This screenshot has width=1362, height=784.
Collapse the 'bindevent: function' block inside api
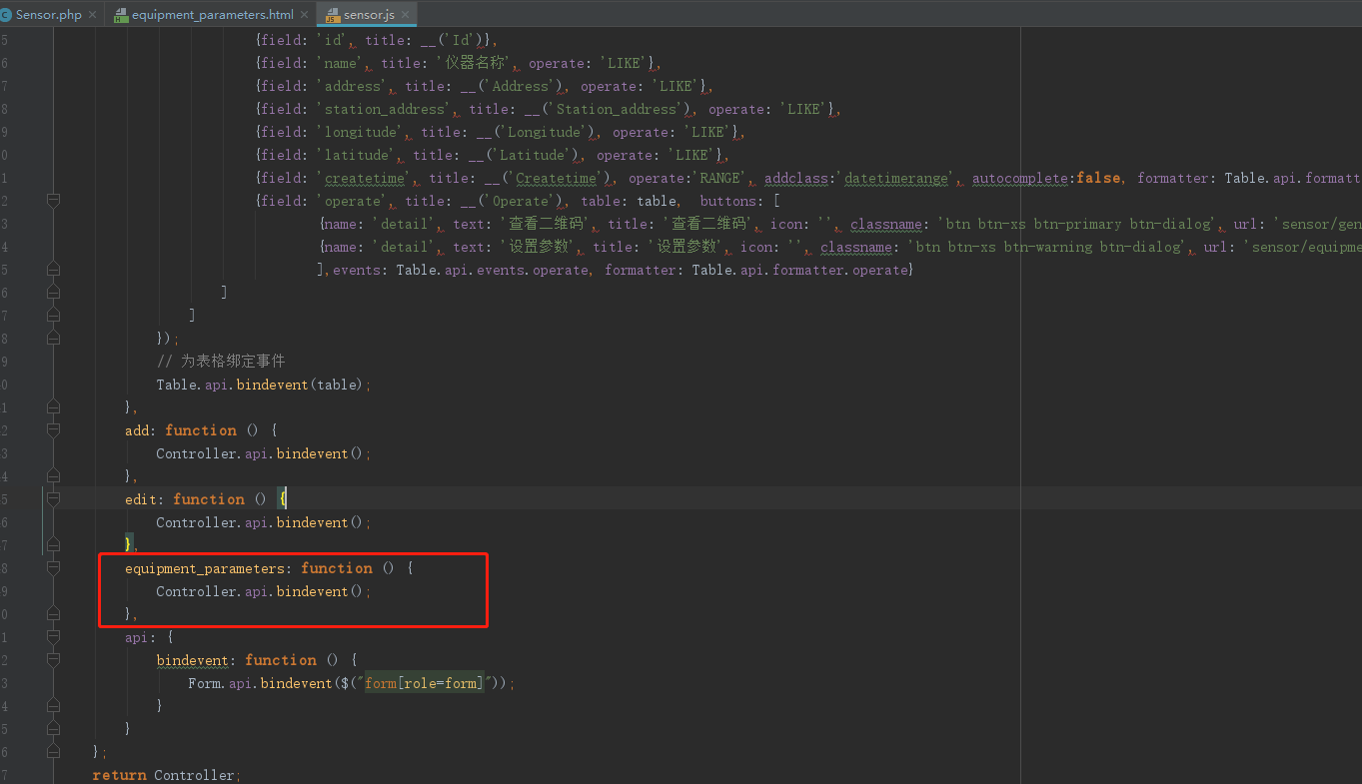53,660
